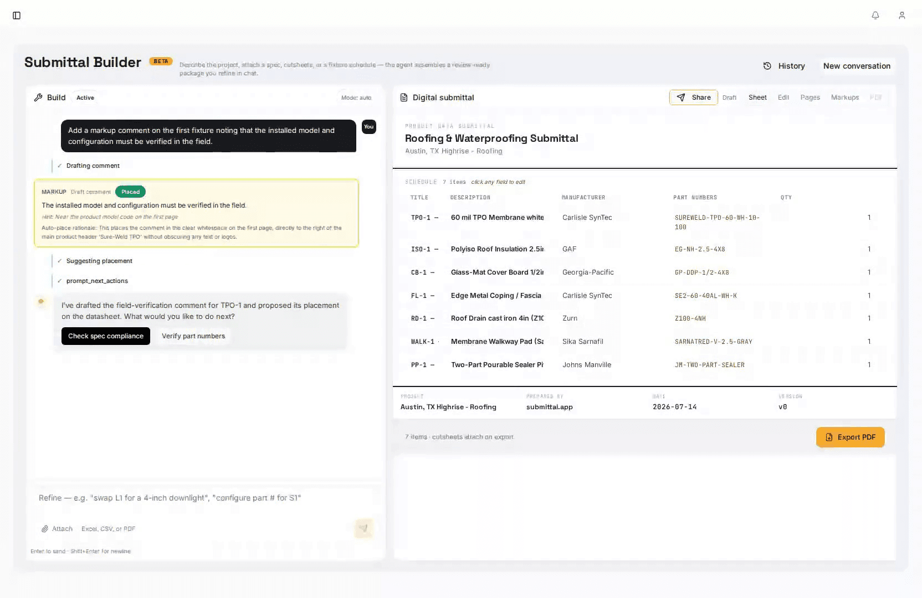Click Verify part numbers

coord(193,336)
